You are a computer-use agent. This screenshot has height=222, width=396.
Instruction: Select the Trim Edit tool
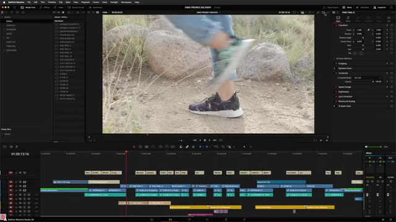140,147
